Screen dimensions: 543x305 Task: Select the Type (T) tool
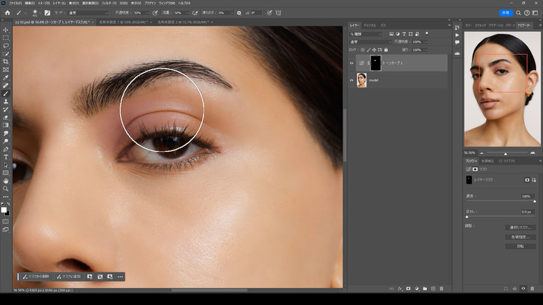[6, 157]
